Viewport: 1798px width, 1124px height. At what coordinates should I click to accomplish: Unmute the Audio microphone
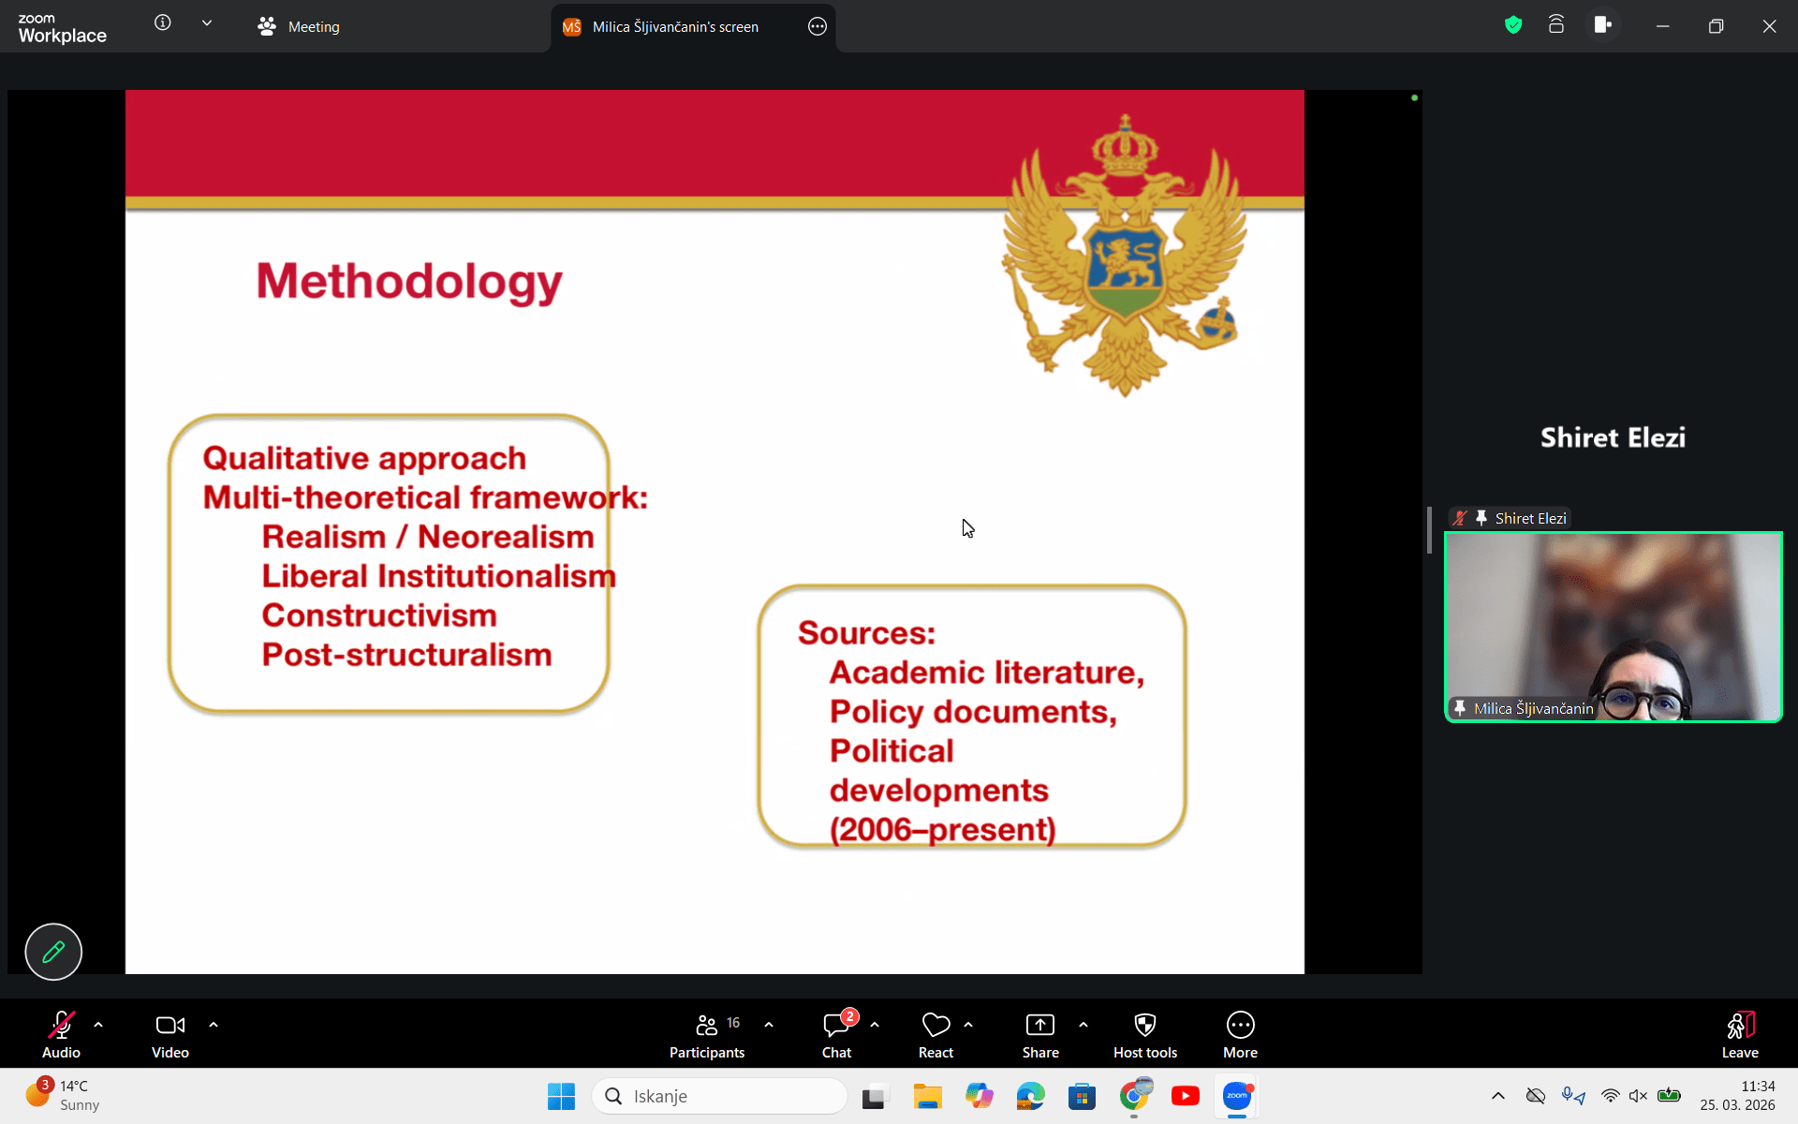click(x=62, y=1026)
